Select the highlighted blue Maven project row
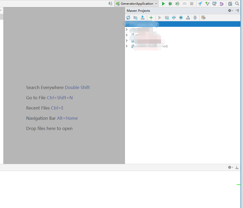 pos(183,24)
